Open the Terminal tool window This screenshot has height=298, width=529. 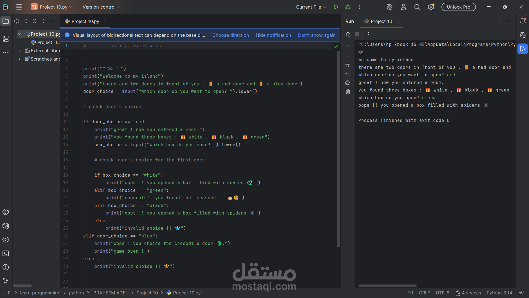pyautogui.click(x=6, y=253)
